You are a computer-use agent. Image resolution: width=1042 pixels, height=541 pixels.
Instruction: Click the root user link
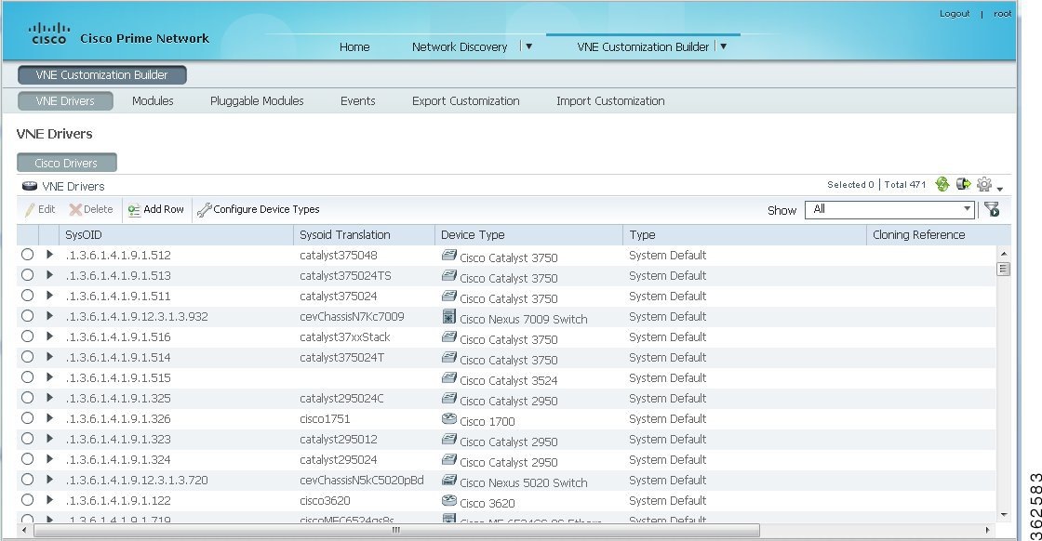1002,13
